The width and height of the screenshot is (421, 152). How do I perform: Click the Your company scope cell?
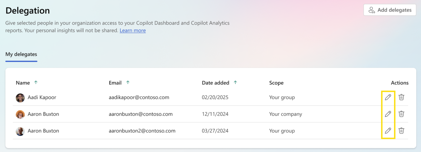[x=285, y=114]
